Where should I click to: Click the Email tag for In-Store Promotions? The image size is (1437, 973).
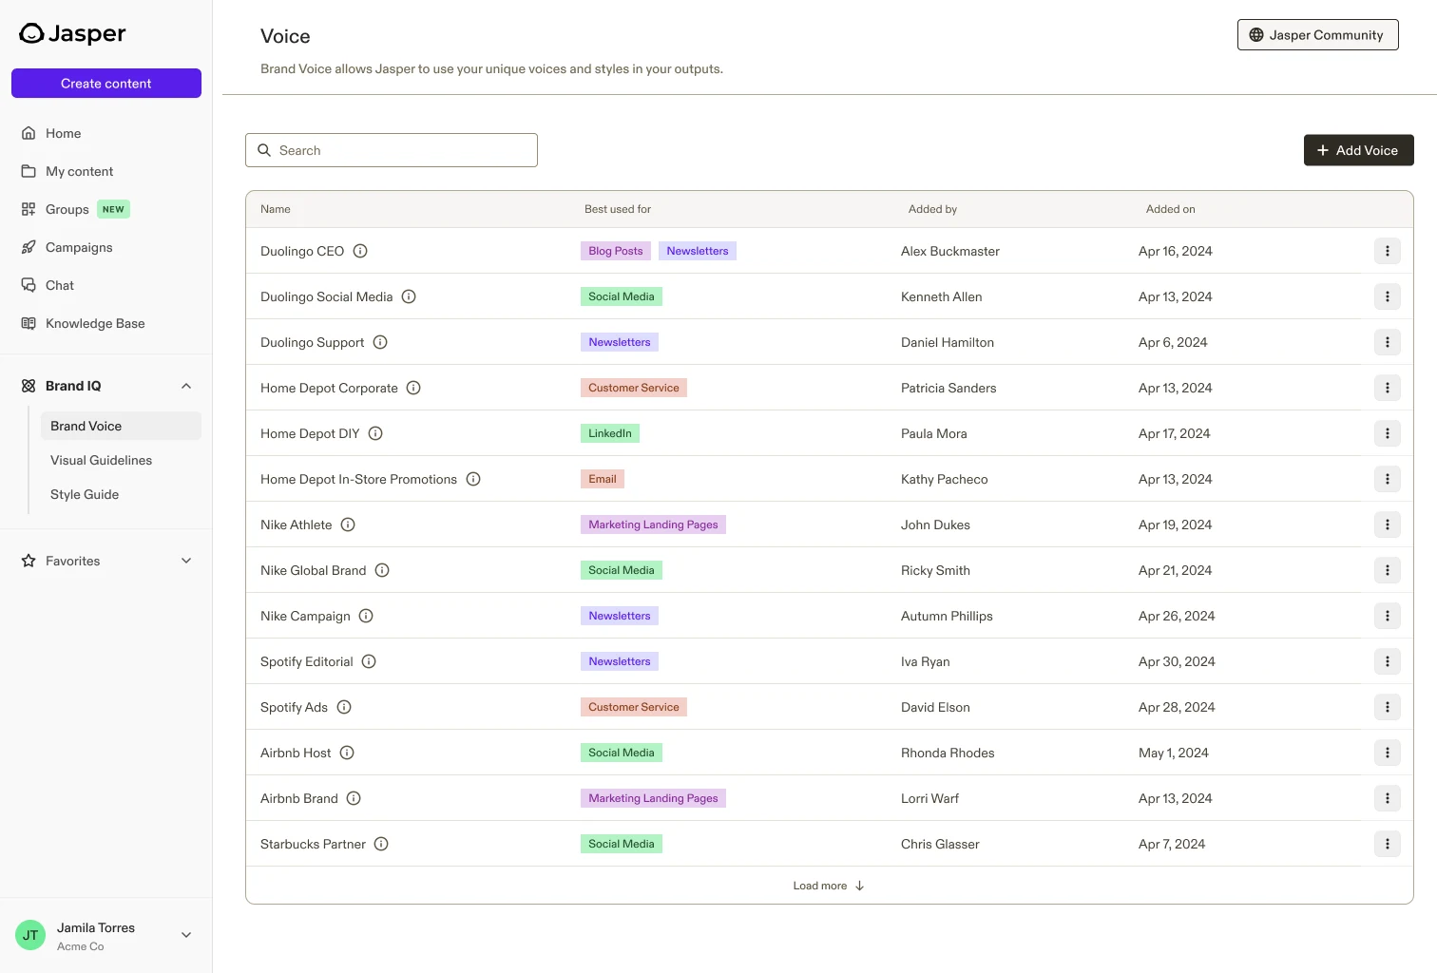(x=603, y=479)
